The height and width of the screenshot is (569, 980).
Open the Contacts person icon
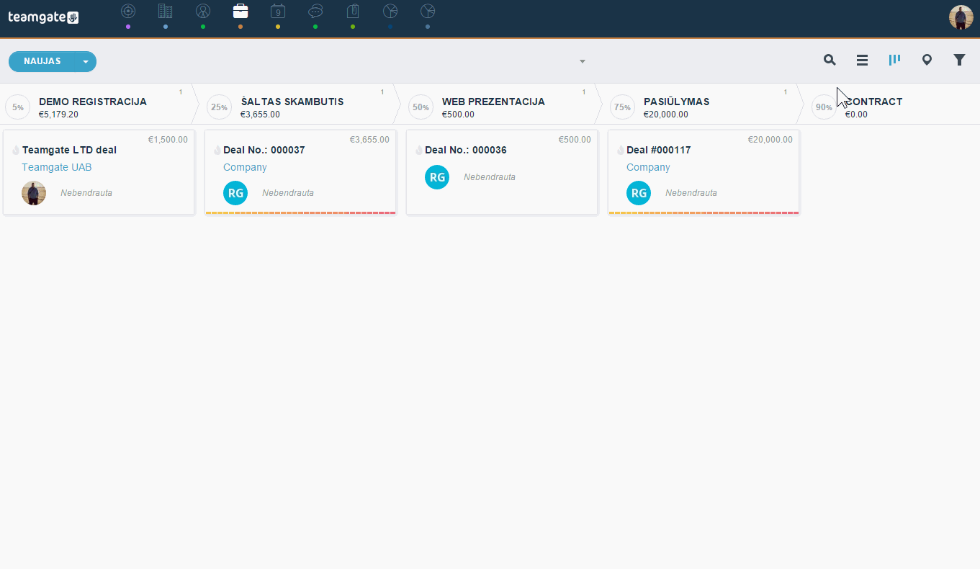203,11
